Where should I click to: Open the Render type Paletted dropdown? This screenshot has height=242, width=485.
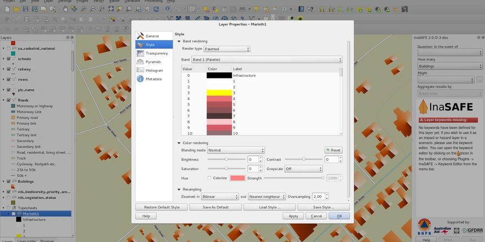[226, 49]
